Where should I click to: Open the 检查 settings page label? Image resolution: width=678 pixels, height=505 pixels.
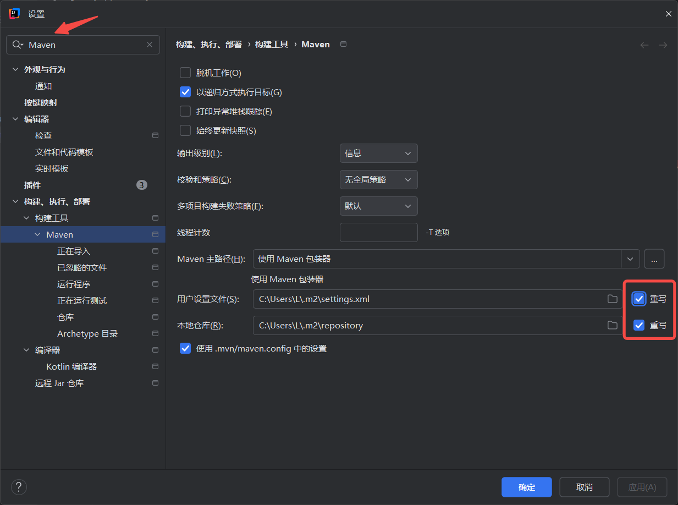pyautogui.click(x=43, y=135)
